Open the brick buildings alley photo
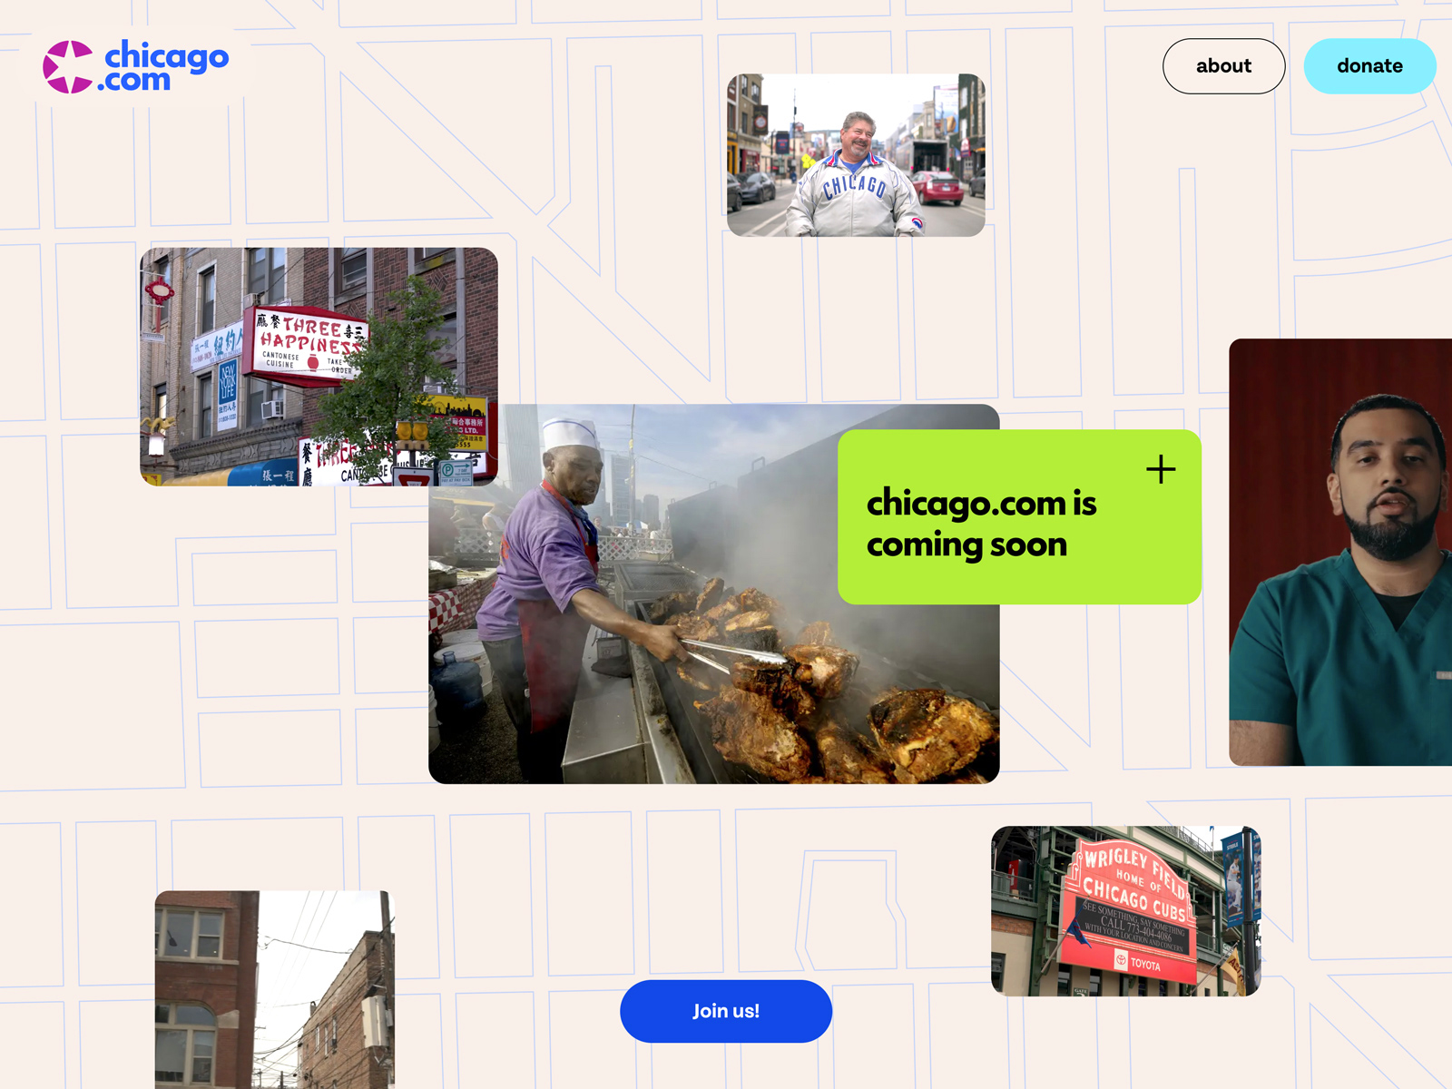The image size is (1452, 1089). (x=275, y=989)
